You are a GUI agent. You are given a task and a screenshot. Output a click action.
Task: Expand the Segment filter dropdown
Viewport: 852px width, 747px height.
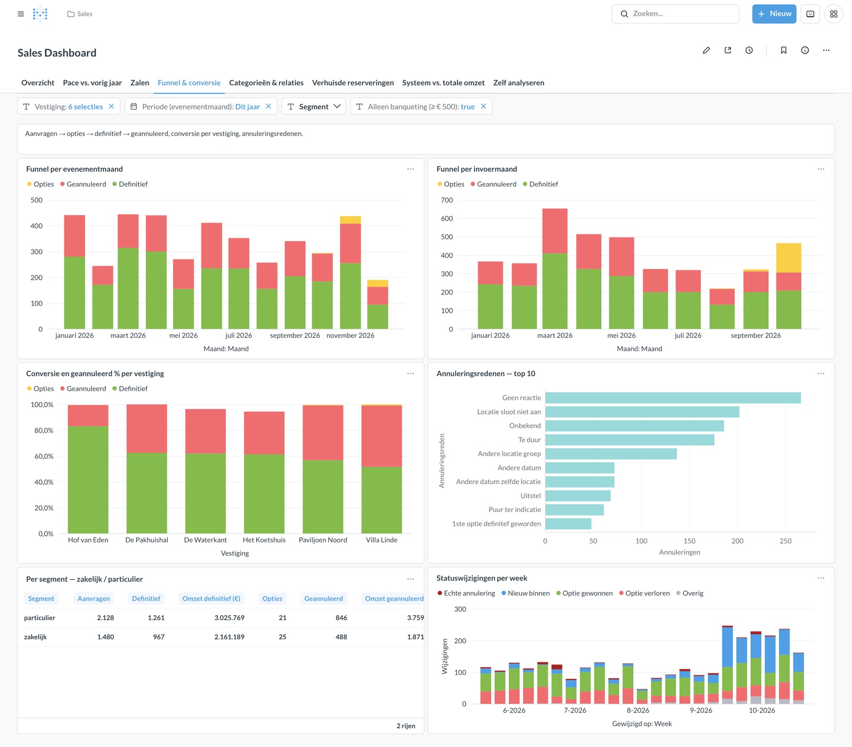pos(314,107)
